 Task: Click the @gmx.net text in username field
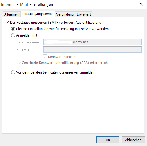[80, 42]
